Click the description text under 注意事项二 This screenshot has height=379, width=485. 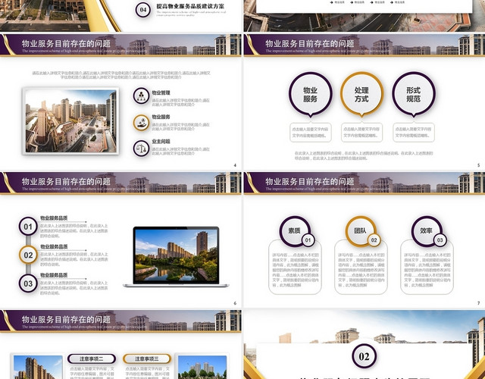tap(92, 373)
